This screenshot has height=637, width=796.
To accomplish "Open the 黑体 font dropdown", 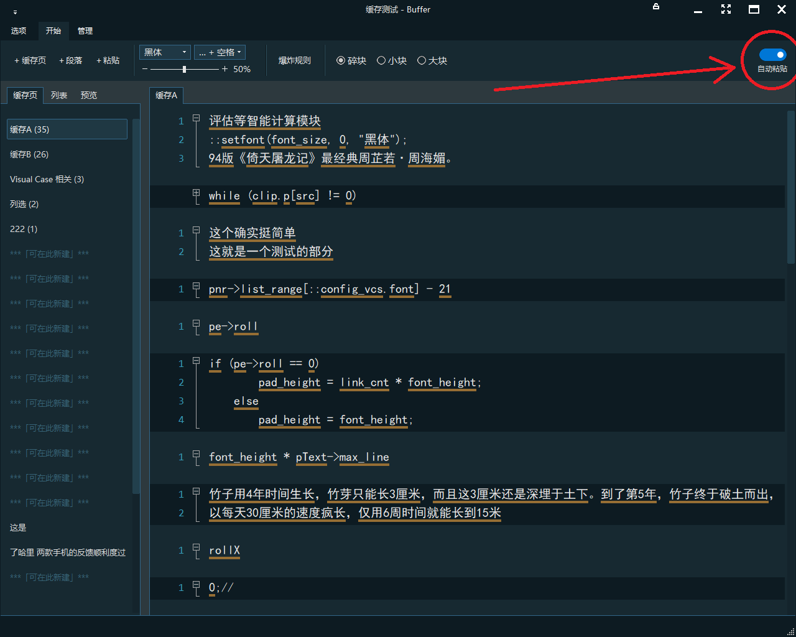I will click(165, 52).
